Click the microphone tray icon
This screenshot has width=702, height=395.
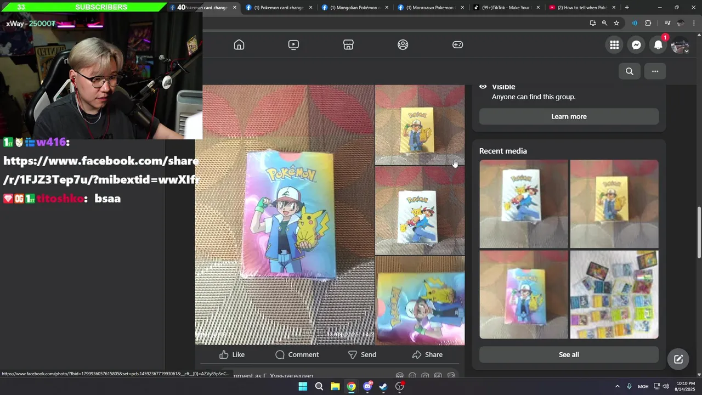click(629, 386)
